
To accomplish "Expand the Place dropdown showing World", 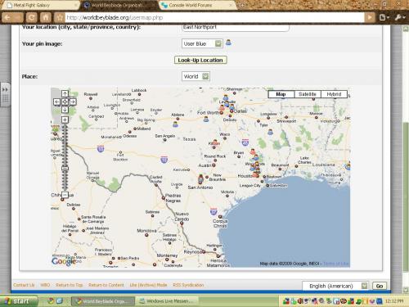I will point(196,76).
